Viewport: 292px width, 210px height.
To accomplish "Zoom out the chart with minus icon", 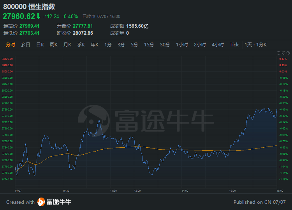I will coord(284,53).
